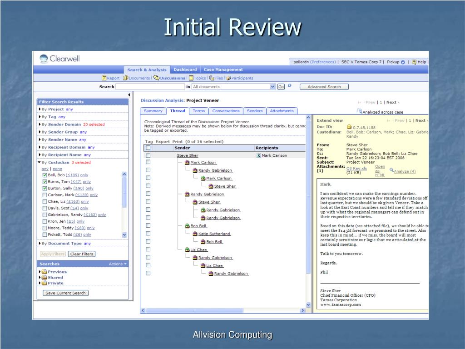Viewport: 465px width, 349px height.
Task: Click the search tips icon beside Go
Action: point(290,85)
